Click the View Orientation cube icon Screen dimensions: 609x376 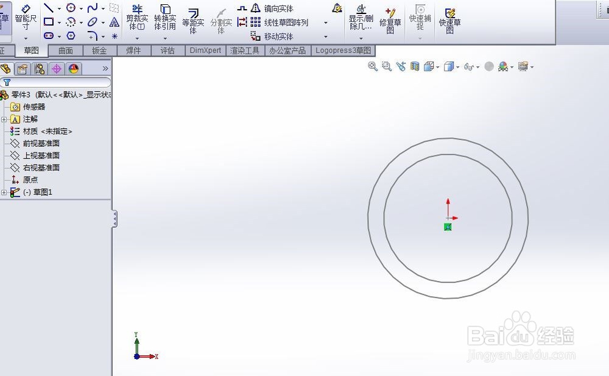tap(428, 66)
